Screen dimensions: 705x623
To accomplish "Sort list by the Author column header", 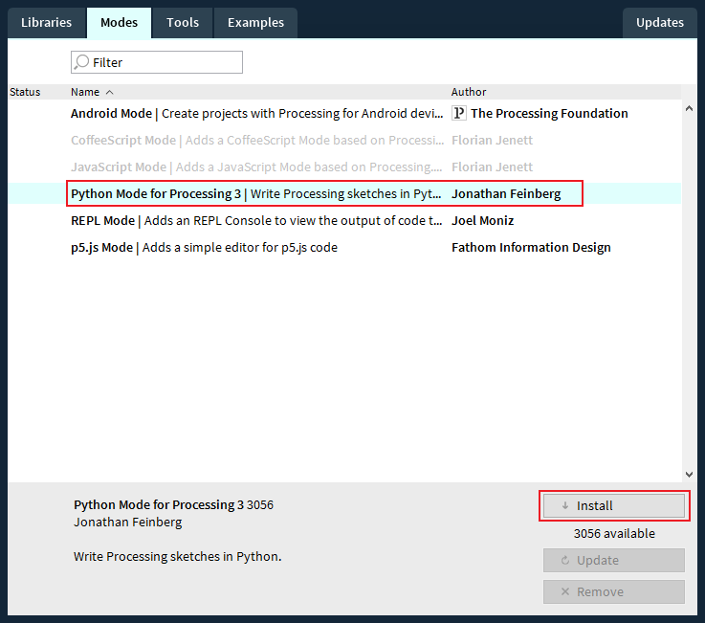I will (469, 93).
